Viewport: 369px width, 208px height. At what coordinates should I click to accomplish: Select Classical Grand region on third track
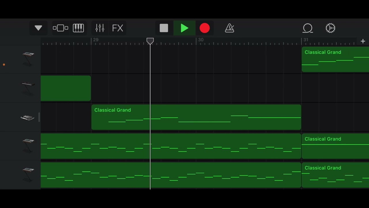pyautogui.click(x=196, y=117)
